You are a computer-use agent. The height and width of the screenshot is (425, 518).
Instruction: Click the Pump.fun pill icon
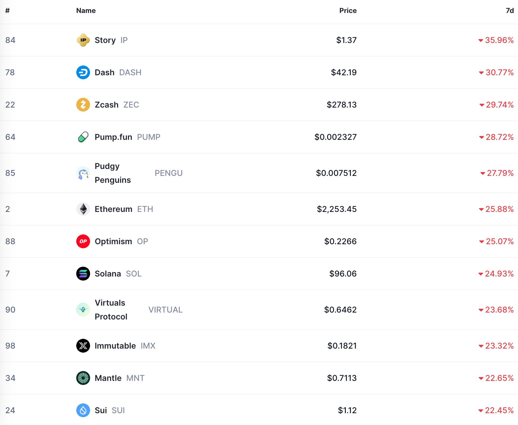pyautogui.click(x=83, y=137)
